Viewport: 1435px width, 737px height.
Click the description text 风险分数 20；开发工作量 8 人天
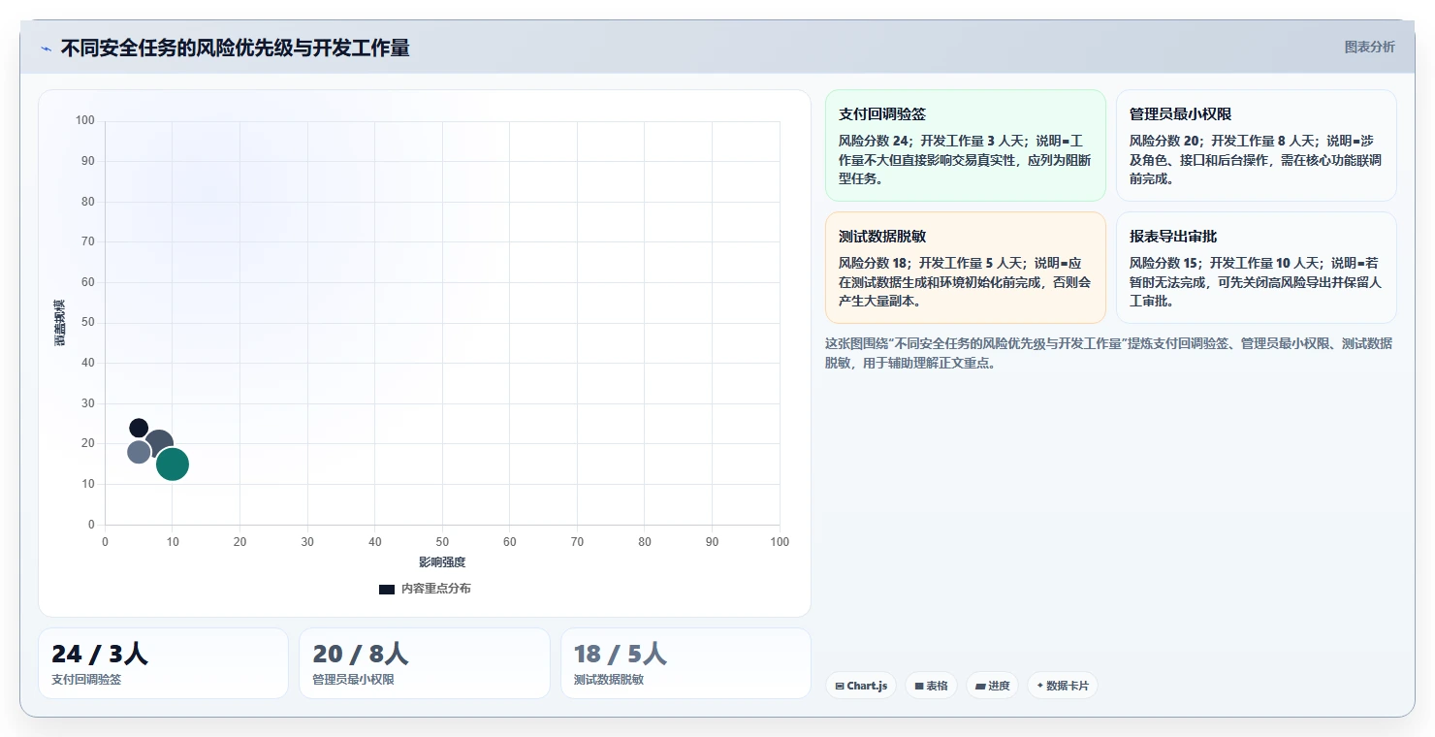[x=1222, y=141]
